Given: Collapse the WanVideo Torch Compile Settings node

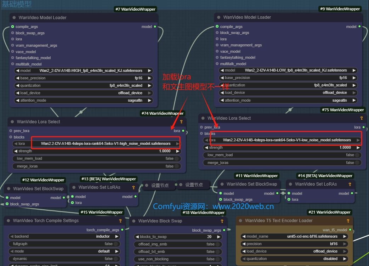Looking at the screenshot, I should (x=8, y=221).
